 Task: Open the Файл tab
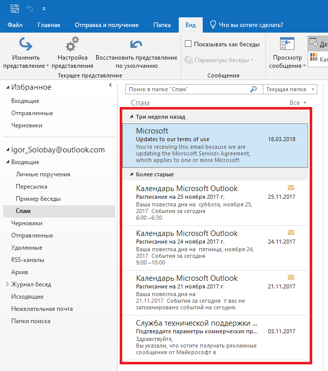pyautogui.click(x=15, y=25)
